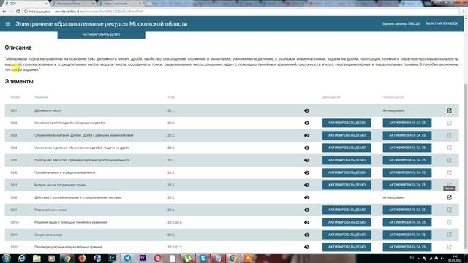
Task: Open uTorrent from the taskbar
Action: click(x=188, y=258)
